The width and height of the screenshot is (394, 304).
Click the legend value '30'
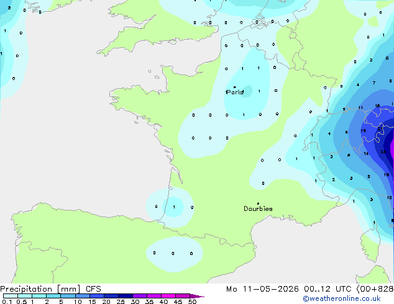click(135, 302)
